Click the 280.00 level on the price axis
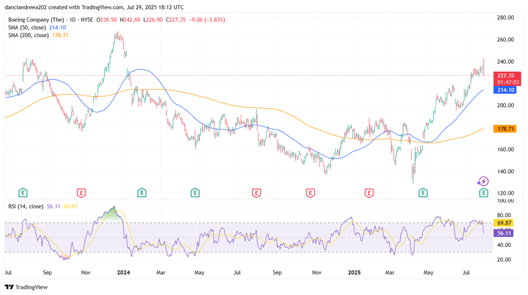The width and height of the screenshot is (528, 295). click(506, 18)
